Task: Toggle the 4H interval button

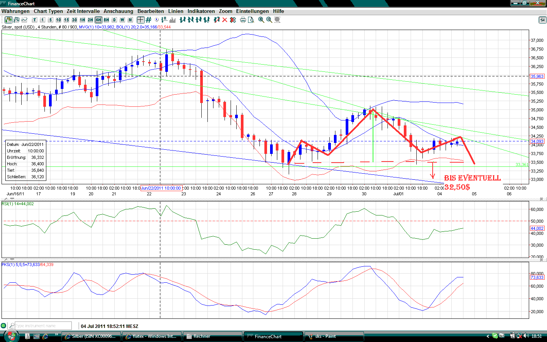Action: [98, 20]
